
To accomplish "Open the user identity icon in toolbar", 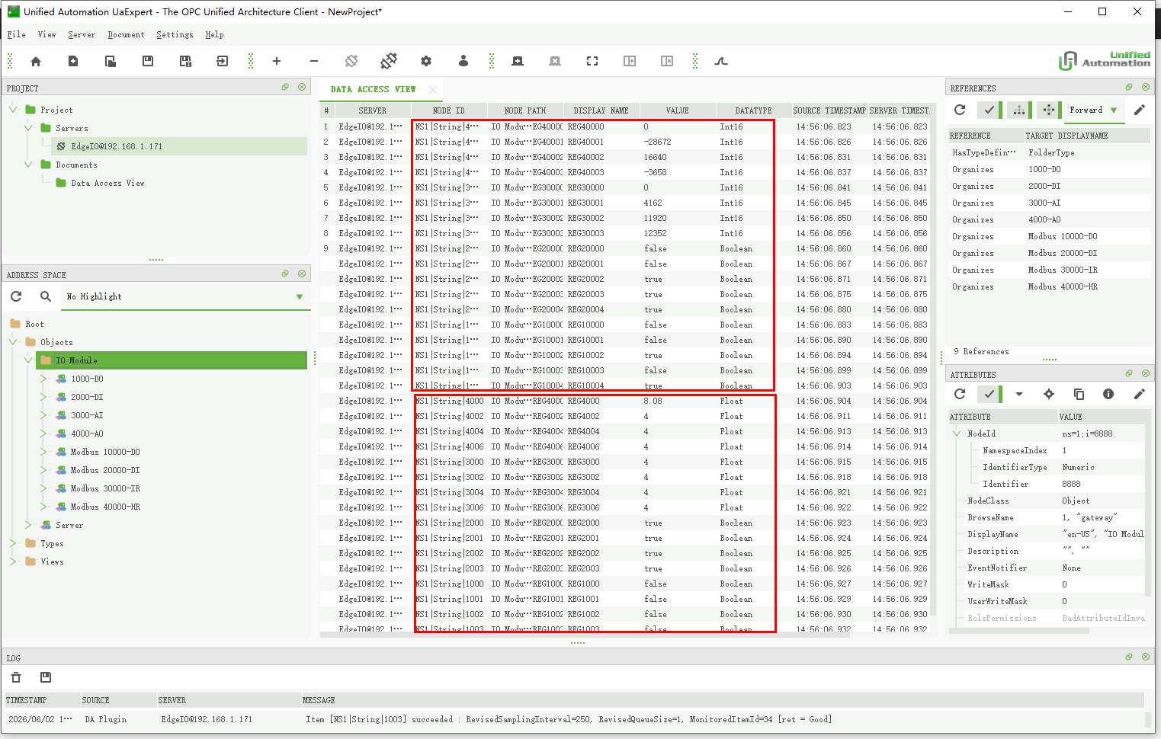I will [463, 61].
